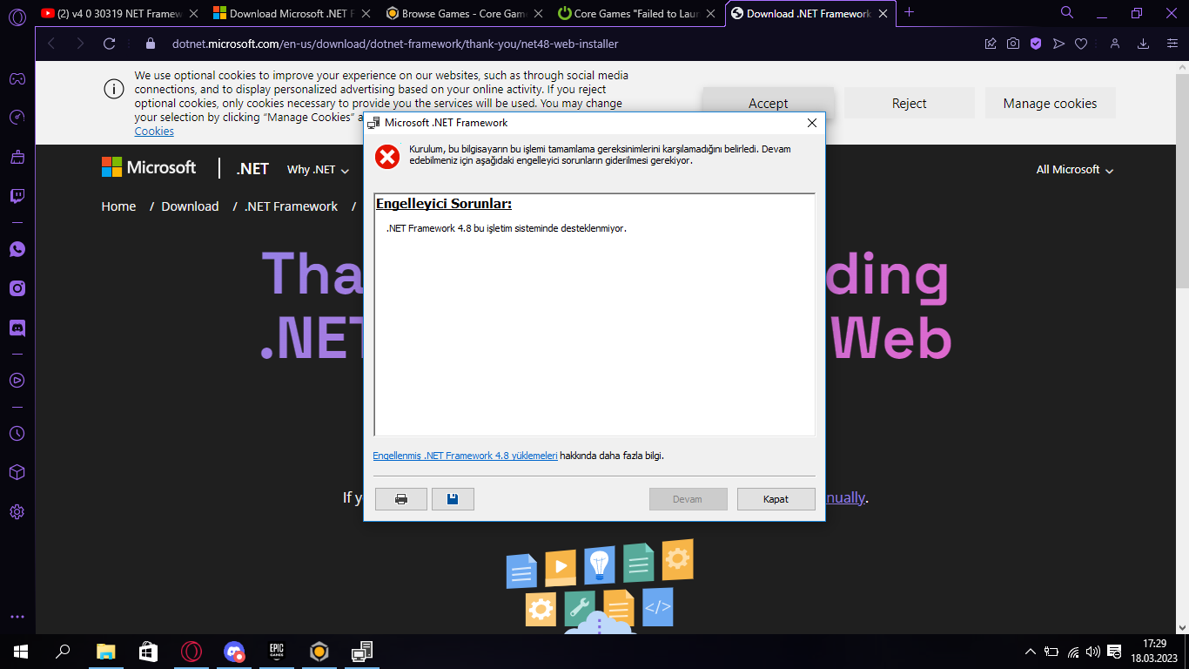
Task: Switch to Download Microsoft .NET tab
Action: [292, 13]
